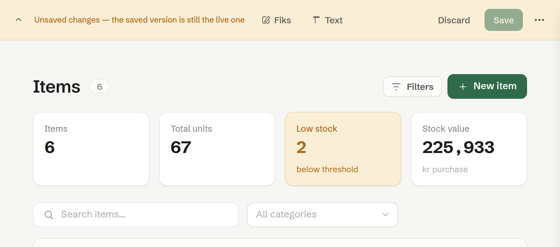The height and width of the screenshot is (247, 560).
Task: Click the Items count badge showing 6
Action: 100,86
